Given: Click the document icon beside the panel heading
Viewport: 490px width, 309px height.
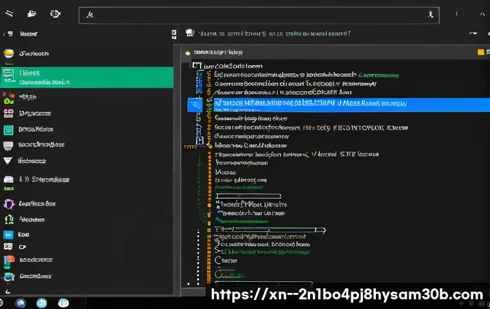Looking at the screenshot, I should pyautogui.click(x=190, y=33).
